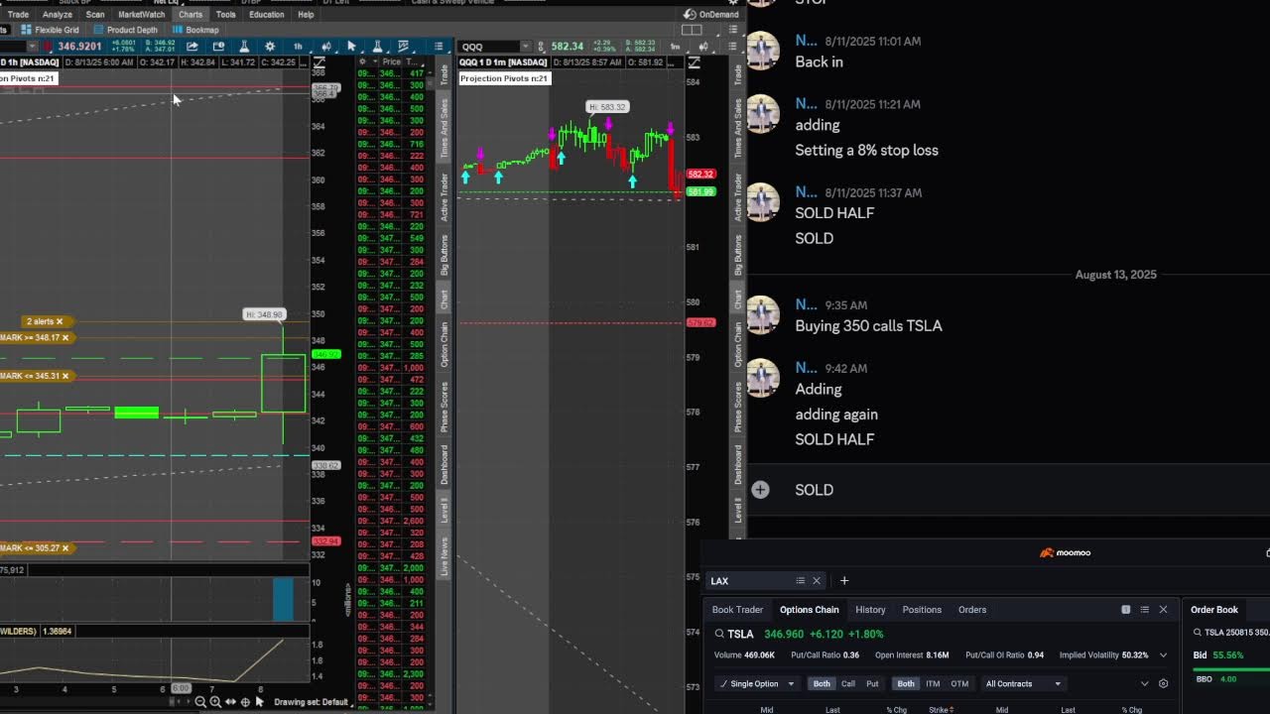Open the Positions tab in moomoo
This screenshot has width=1270, height=714.
[922, 610]
